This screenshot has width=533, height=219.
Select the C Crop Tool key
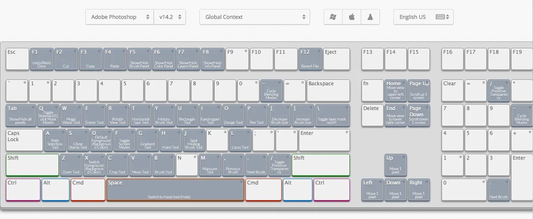(x=117, y=165)
